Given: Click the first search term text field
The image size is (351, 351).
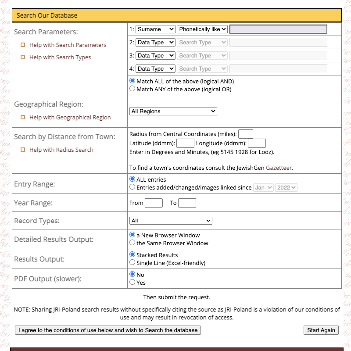Looking at the screenshot, I should pyautogui.click(x=278, y=29).
